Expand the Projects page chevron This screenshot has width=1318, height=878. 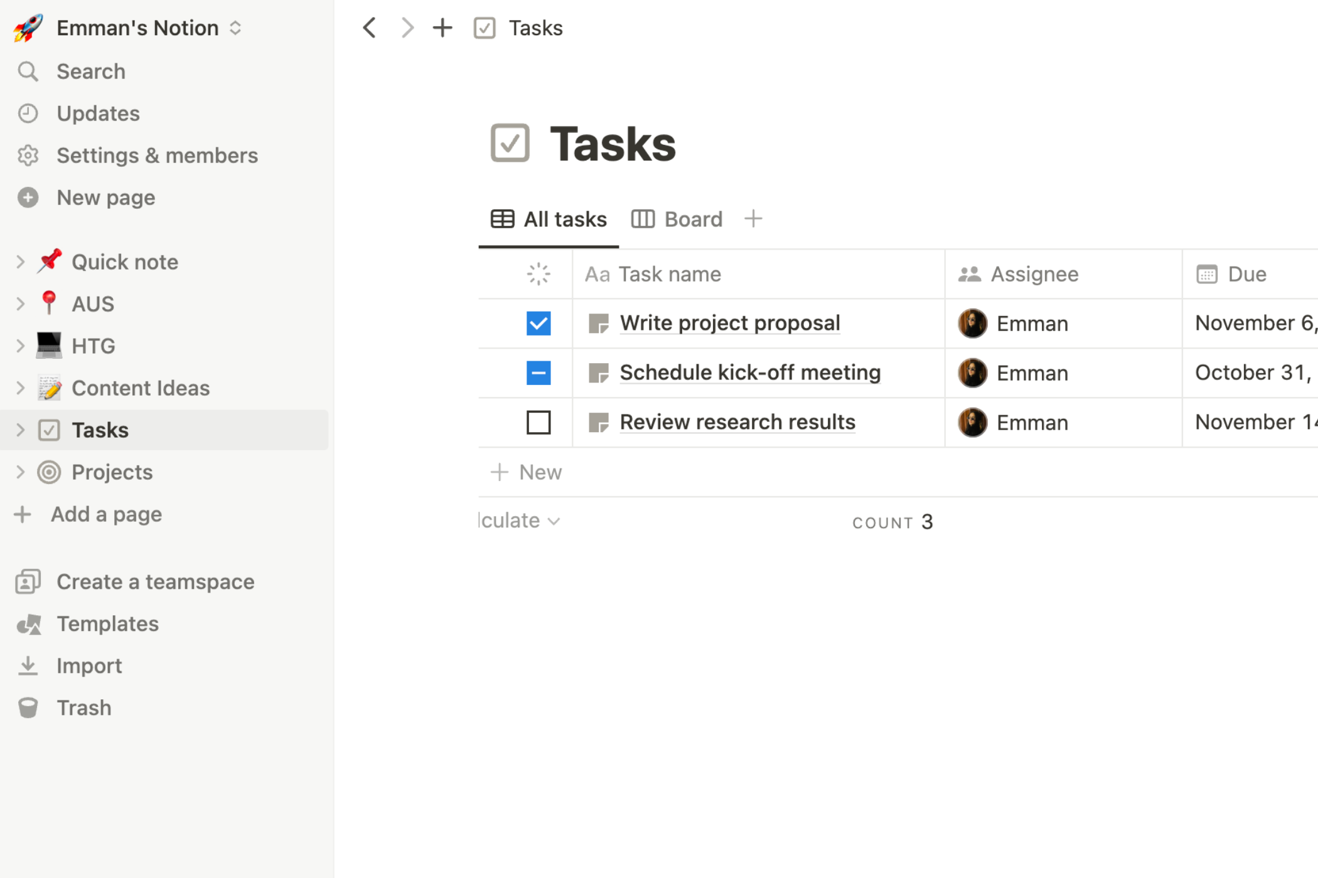click(20, 472)
